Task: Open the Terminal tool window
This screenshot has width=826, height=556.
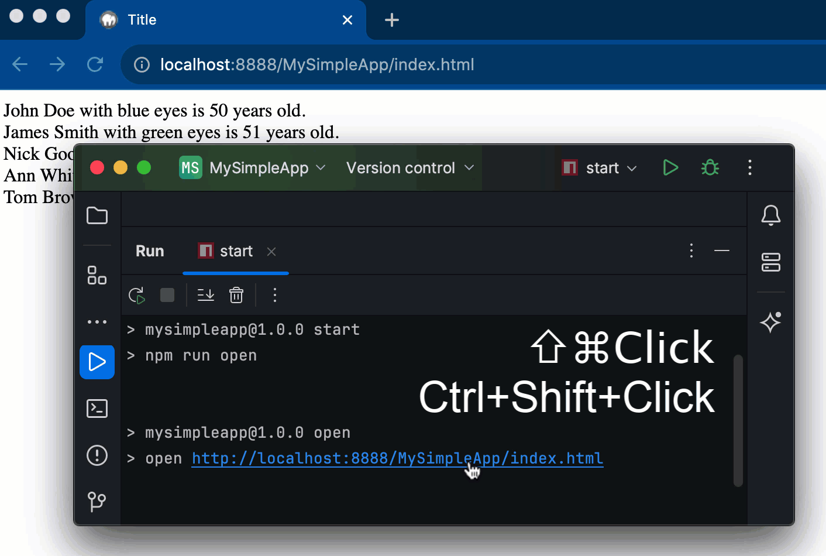Action: pos(97,409)
